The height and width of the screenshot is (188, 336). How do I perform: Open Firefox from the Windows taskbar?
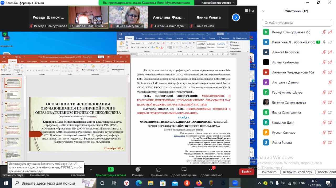coord(199,183)
